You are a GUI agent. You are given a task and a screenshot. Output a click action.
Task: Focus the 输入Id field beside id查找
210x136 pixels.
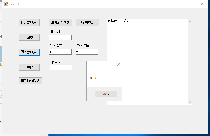60,38
